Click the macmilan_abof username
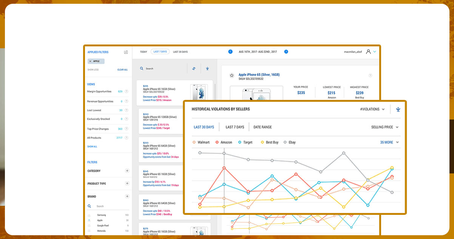 (x=353, y=52)
